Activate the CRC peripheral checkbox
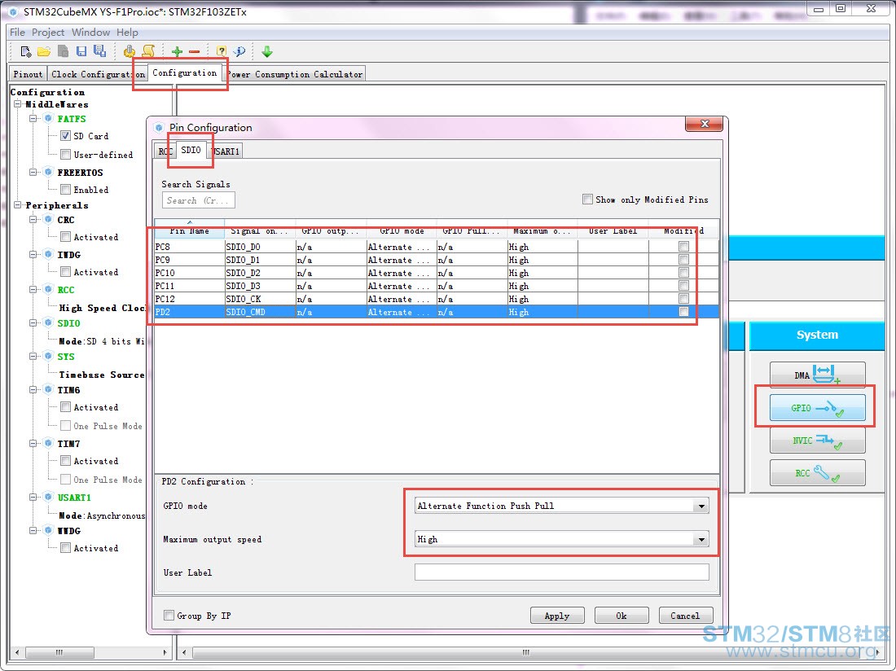This screenshot has width=896, height=671. click(x=66, y=236)
